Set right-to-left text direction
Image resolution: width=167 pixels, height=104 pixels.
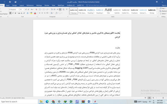coord(60,9)
